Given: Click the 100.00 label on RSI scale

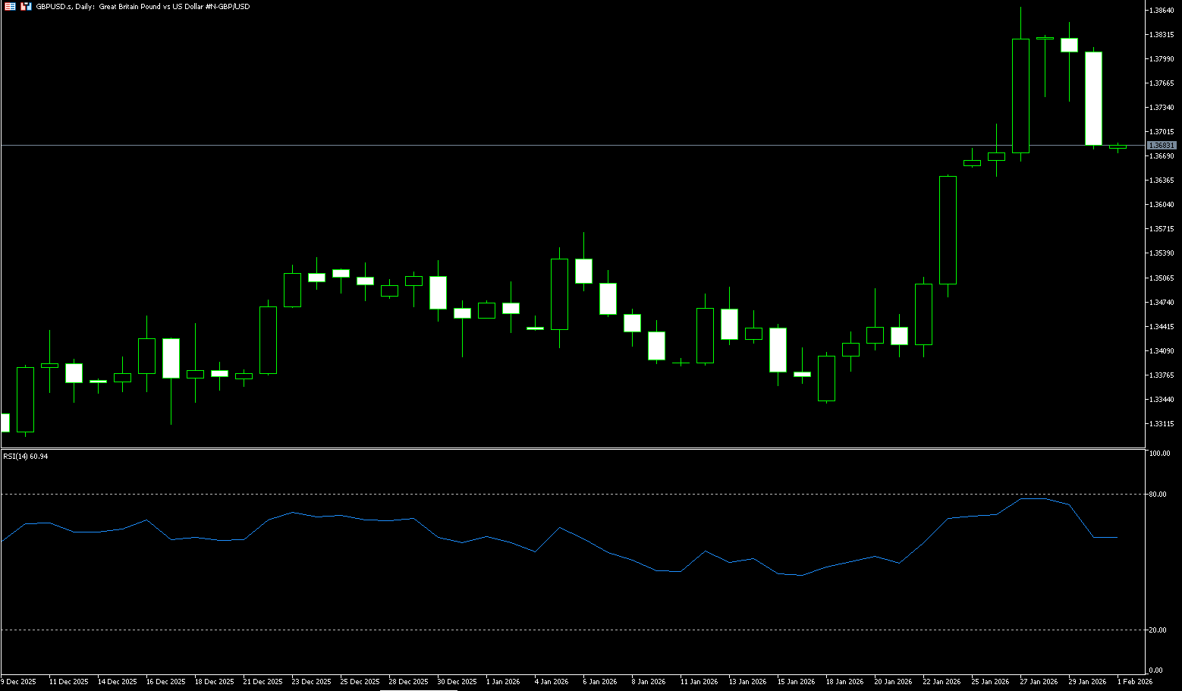Looking at the screenshot, I should 1160,454.
